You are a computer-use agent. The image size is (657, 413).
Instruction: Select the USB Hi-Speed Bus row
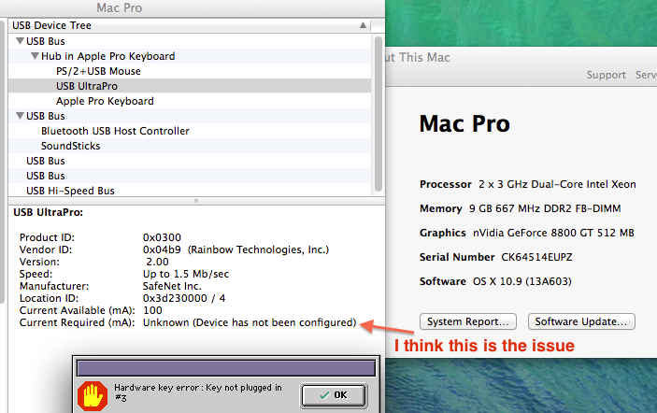tap(190, 191)
